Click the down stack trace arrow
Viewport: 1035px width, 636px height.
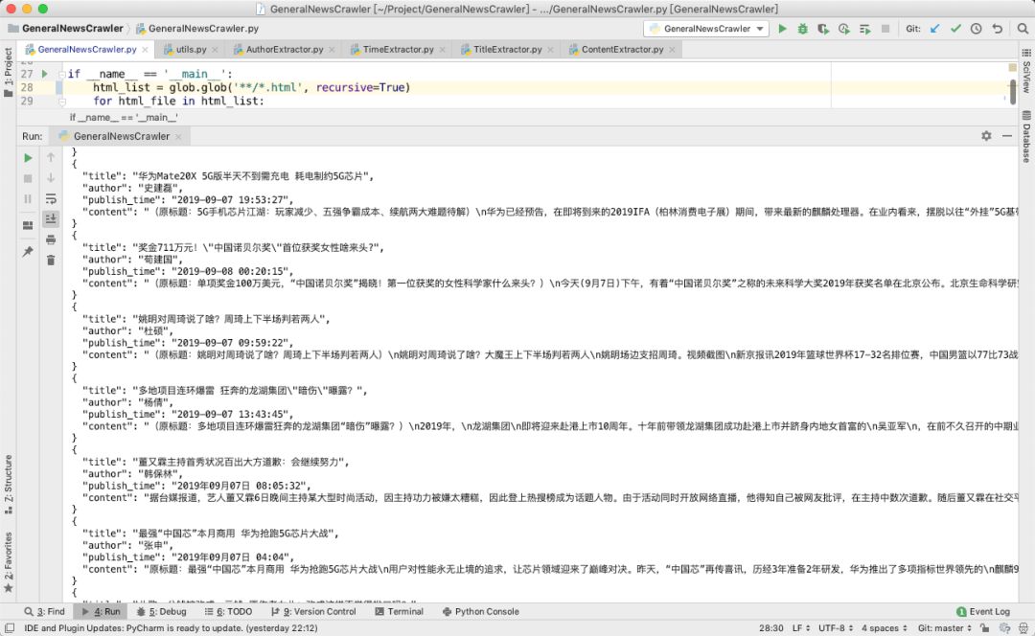[x=51, y=178]
